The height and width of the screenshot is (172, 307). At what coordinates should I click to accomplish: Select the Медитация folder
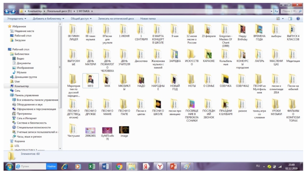(x=293, y=56)
